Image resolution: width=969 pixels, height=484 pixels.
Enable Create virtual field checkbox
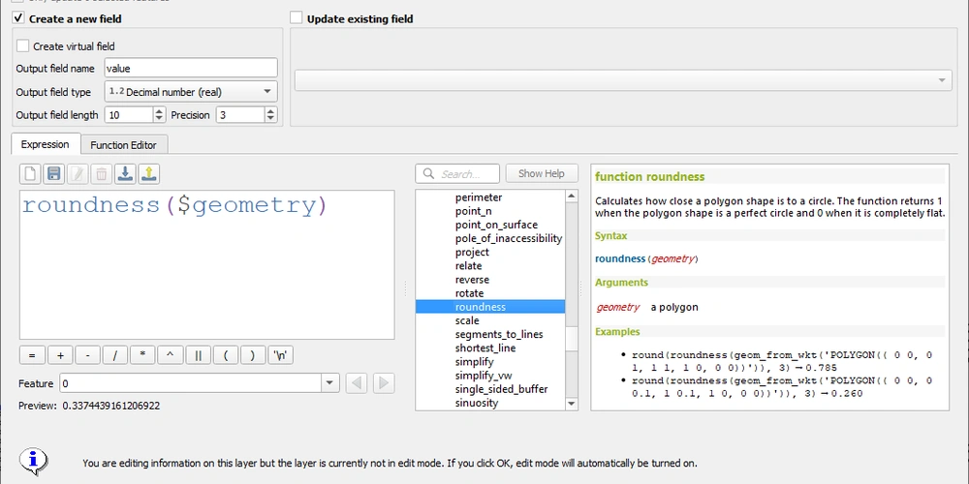pyautogui.click(x=23, y=46)
